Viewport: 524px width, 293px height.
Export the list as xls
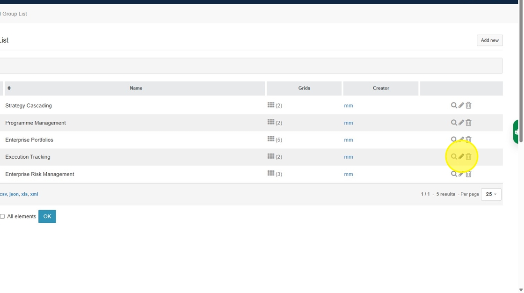(x=24, y=194)
